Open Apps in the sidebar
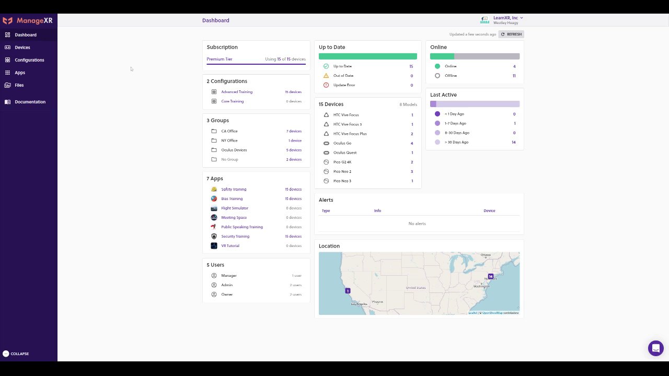Viewport: 669px width, 376px height. click(x=29, y=73)
